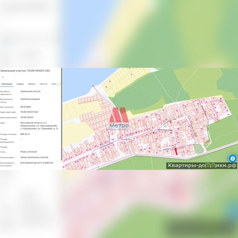
Task: Select the red highlighted parcel on the map
Action: click(x=176, y=151)
